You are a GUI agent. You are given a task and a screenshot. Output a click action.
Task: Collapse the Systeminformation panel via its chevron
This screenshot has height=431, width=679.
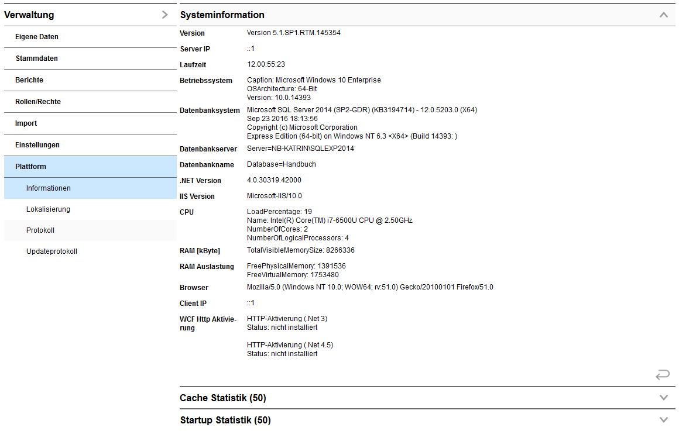click(x=663, y=14)
